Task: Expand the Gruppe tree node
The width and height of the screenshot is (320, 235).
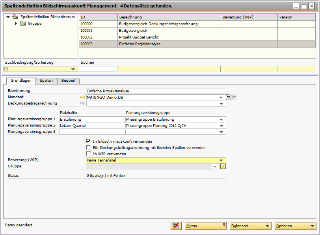Action: tap(16, 24)
